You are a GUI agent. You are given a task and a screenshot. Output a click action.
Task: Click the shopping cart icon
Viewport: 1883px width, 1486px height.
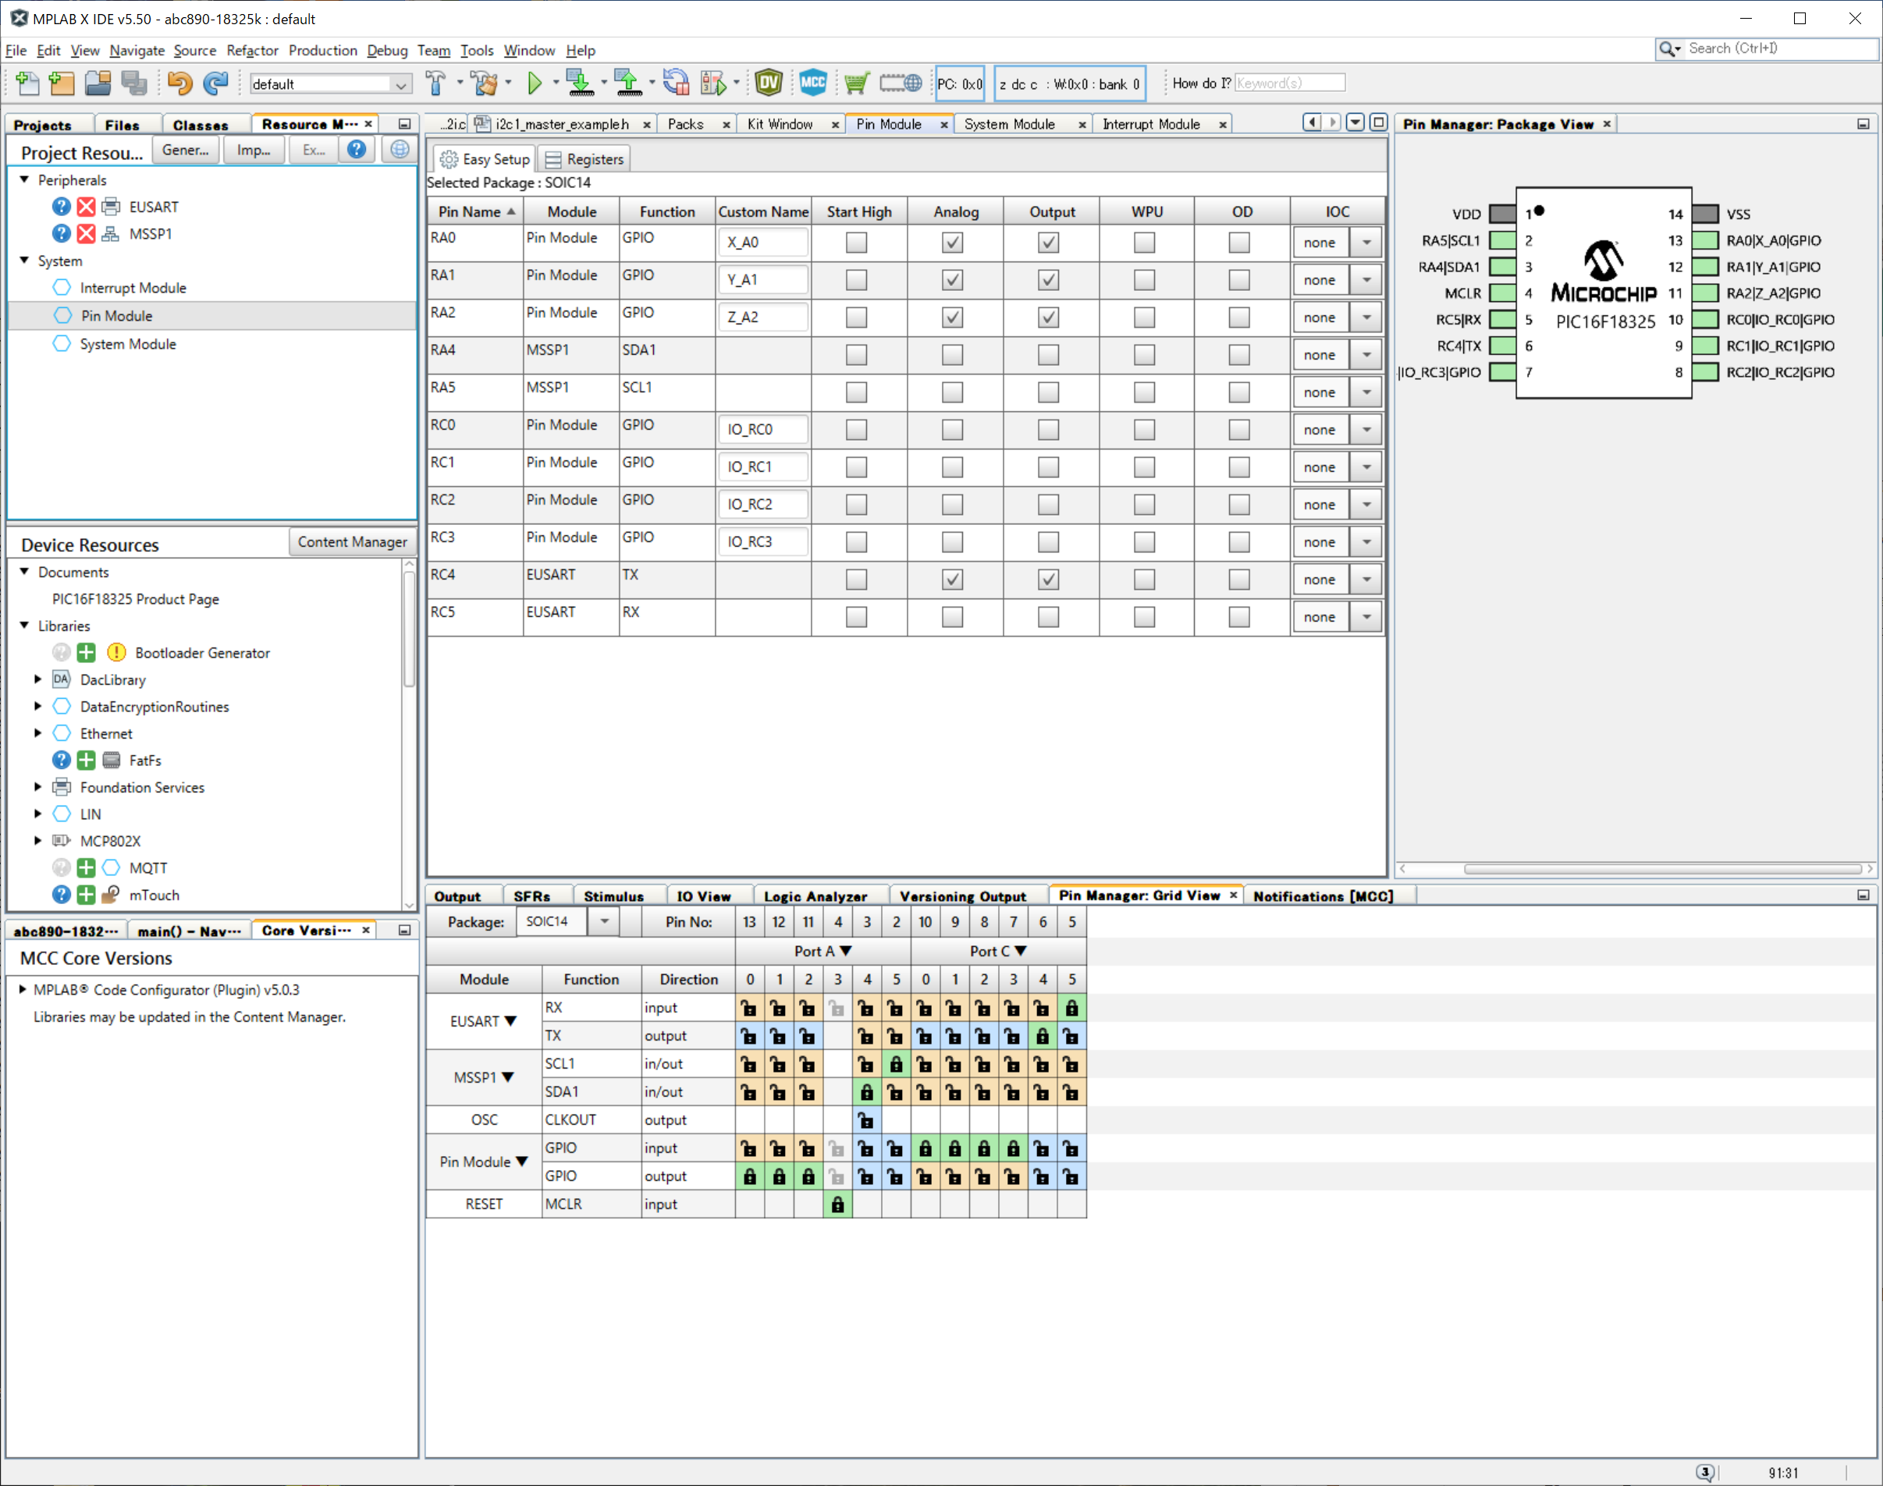(x=856, y=83)
